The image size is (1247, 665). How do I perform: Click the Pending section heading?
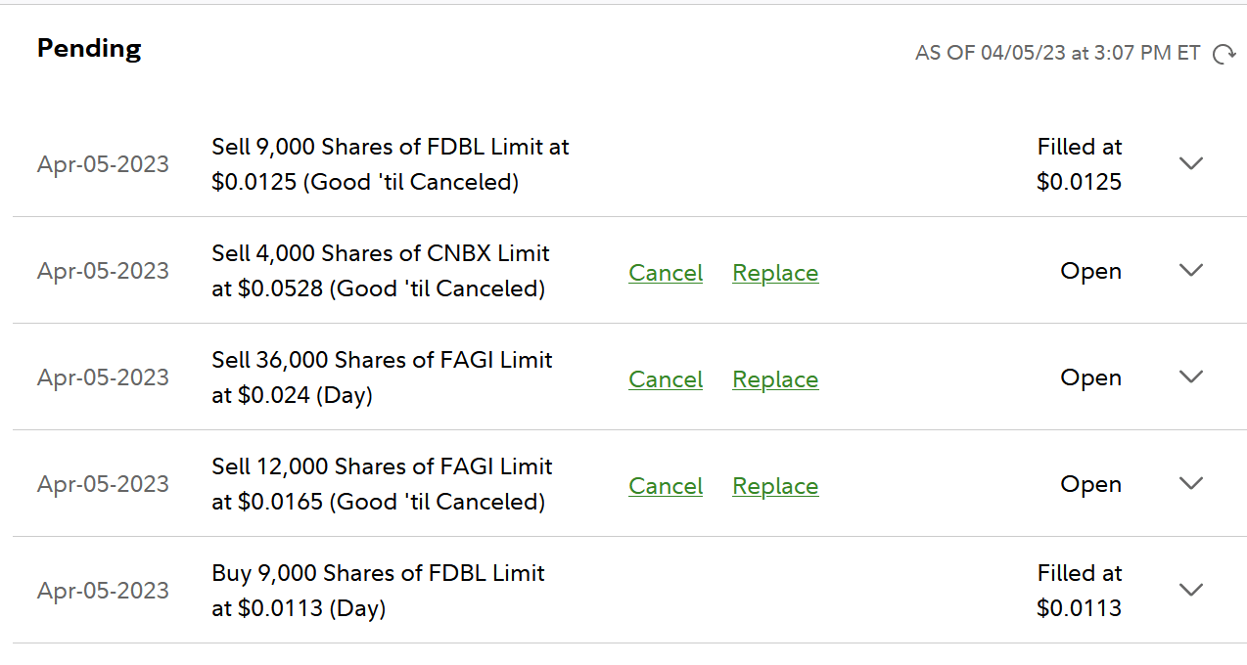click(x=89, y=49)
